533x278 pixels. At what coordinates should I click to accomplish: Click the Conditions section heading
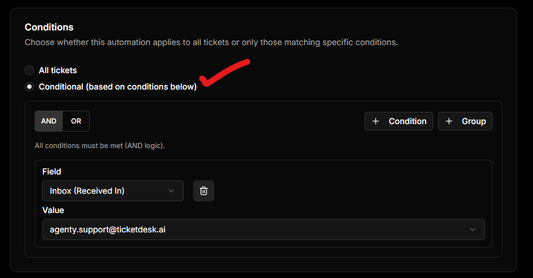pyautogui.click(x=49, y=27)
